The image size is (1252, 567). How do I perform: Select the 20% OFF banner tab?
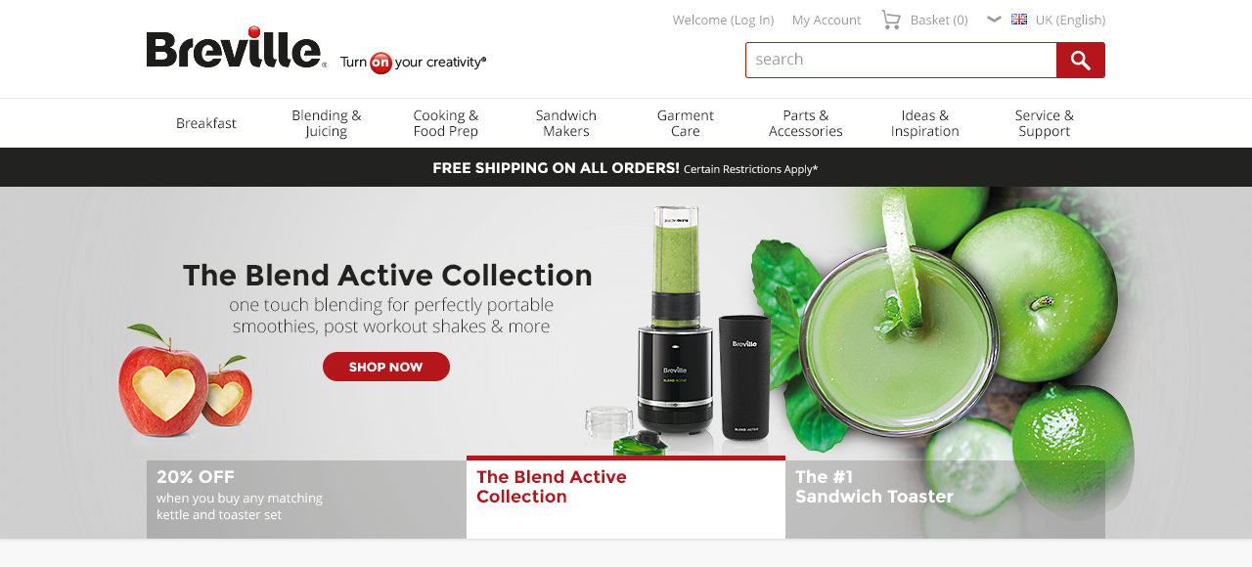(306, 499)
